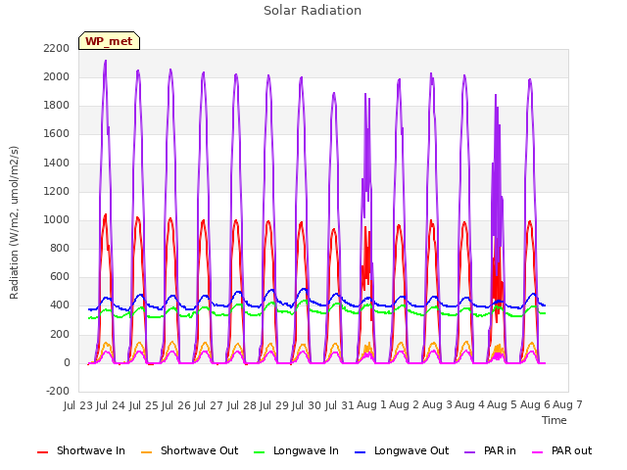Click the PAR out legend label
The image size is (627, 470).
(571, 450)
